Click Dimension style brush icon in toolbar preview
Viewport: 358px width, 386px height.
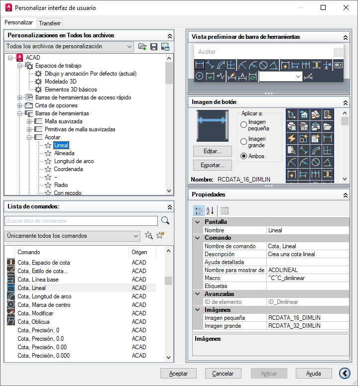pos(308,77)
